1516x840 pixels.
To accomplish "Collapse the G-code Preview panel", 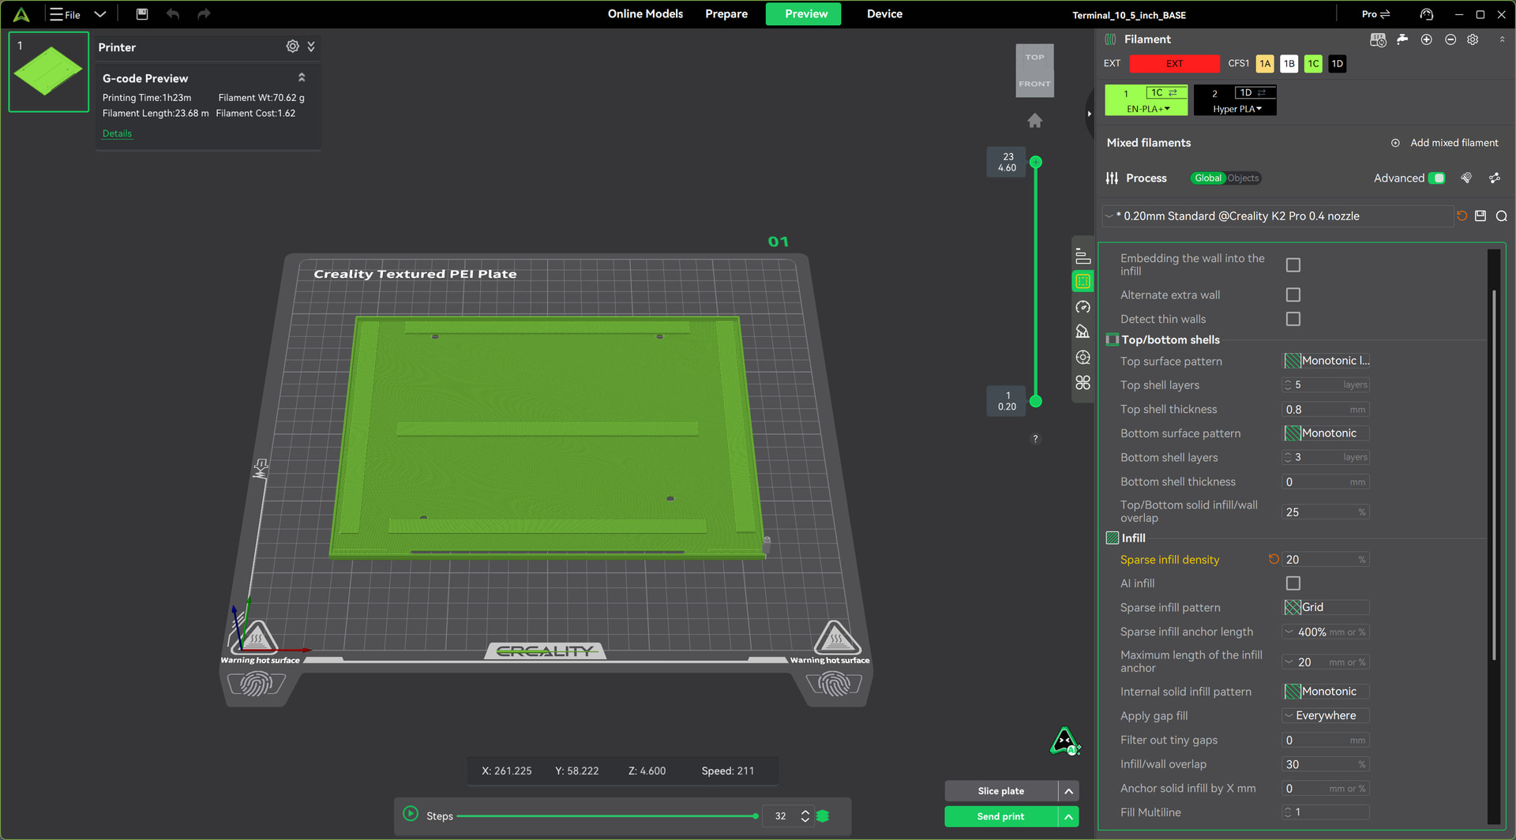I will (302, 77).
